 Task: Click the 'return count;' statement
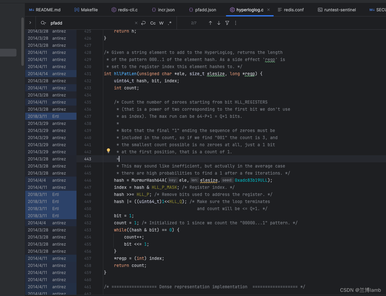point(130,265)
